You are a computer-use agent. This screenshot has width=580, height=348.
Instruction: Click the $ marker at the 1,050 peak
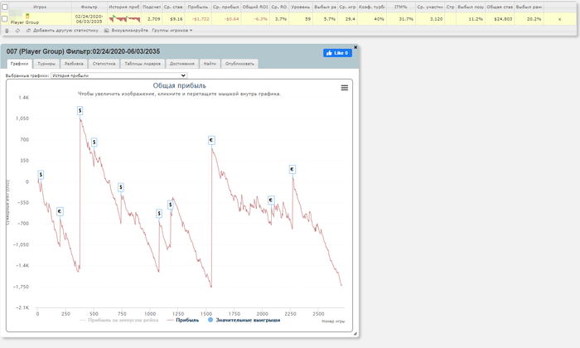pyautogui.click(x=80, y=110)
